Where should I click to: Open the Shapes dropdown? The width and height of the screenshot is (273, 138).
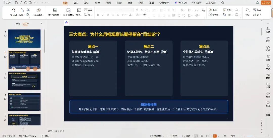[214, 10]
